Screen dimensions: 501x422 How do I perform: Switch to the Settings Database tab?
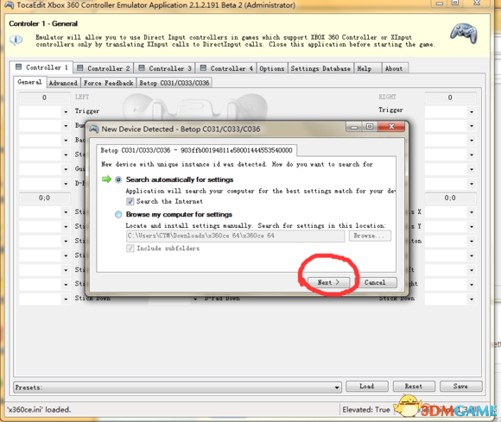coord(320,68)
